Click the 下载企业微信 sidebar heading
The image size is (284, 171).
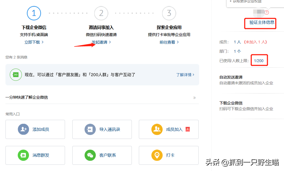point(231,103)
